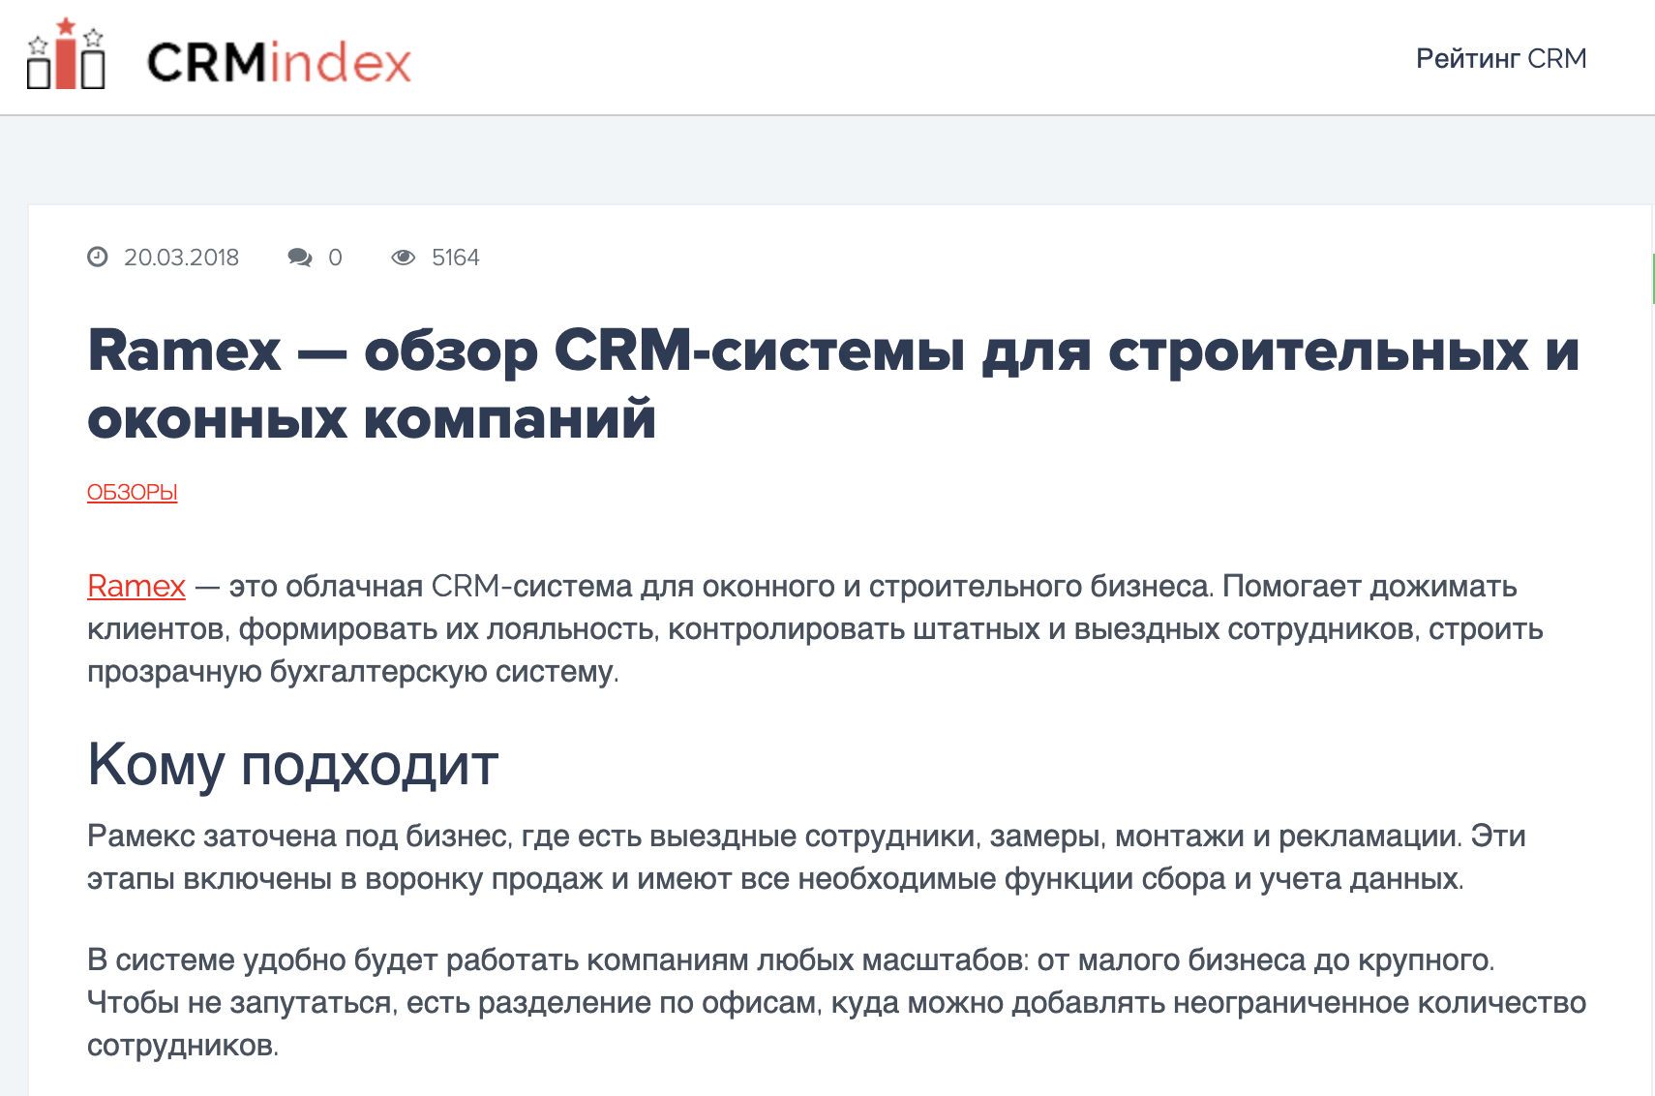This screenshot has height=1096, width=1655.
Task: Click the Кому подходит heading
Action: point(293,765)
